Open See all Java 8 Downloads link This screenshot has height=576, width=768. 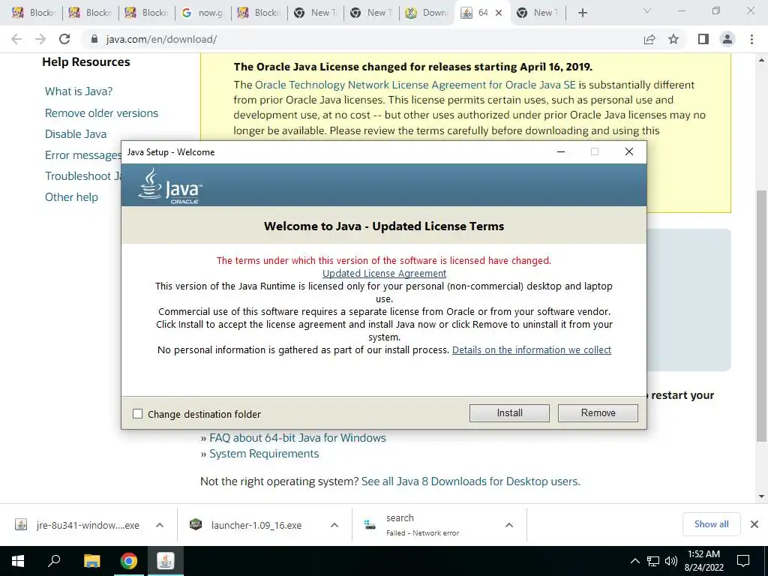470,481
